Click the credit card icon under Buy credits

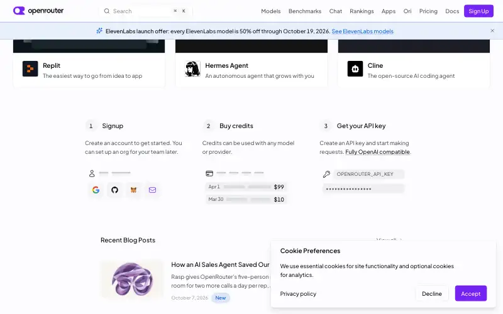[209, 173]
